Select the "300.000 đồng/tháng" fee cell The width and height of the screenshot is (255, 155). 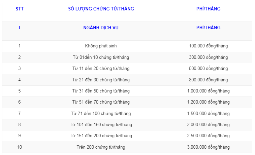tap(208, 57)
